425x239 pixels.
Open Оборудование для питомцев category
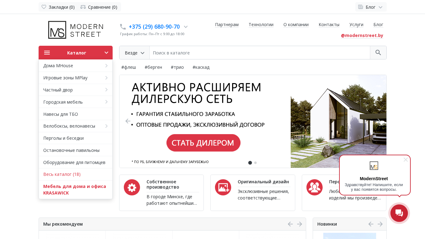[76, 162]
